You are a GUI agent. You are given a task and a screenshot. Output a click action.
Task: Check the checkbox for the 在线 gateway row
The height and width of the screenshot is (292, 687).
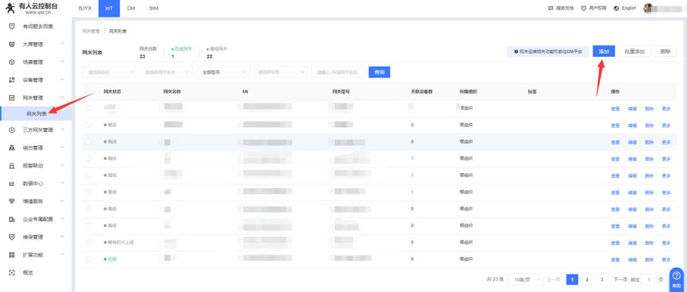click(x=88, y=259)
